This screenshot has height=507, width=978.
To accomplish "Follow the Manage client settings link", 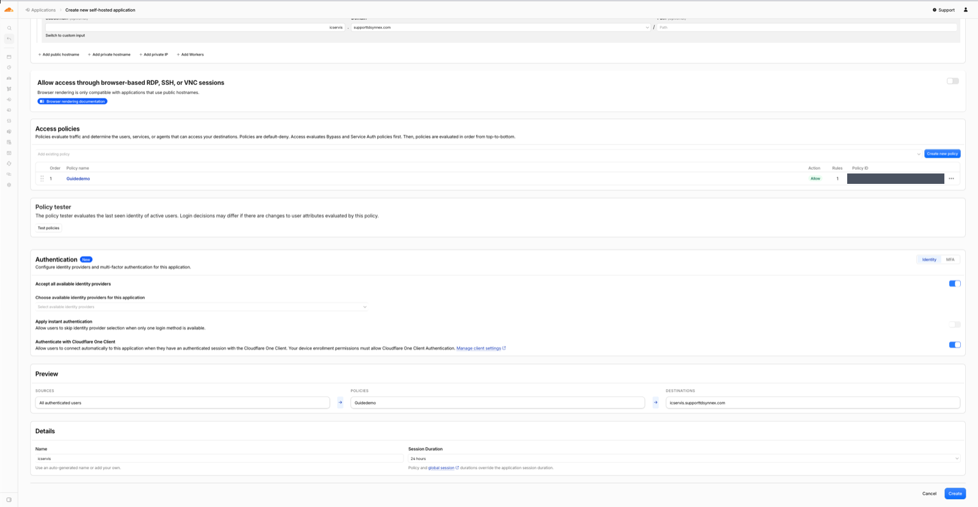I will (481, 348).
